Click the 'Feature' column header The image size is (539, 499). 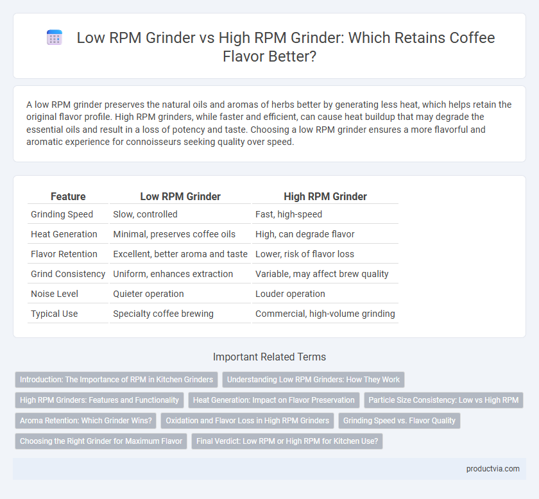click(68, 196)
